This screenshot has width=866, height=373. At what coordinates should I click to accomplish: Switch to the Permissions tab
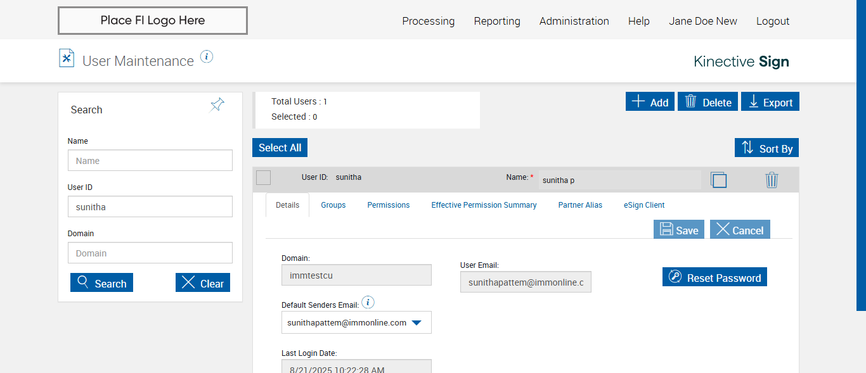click(x=388, y=205)
